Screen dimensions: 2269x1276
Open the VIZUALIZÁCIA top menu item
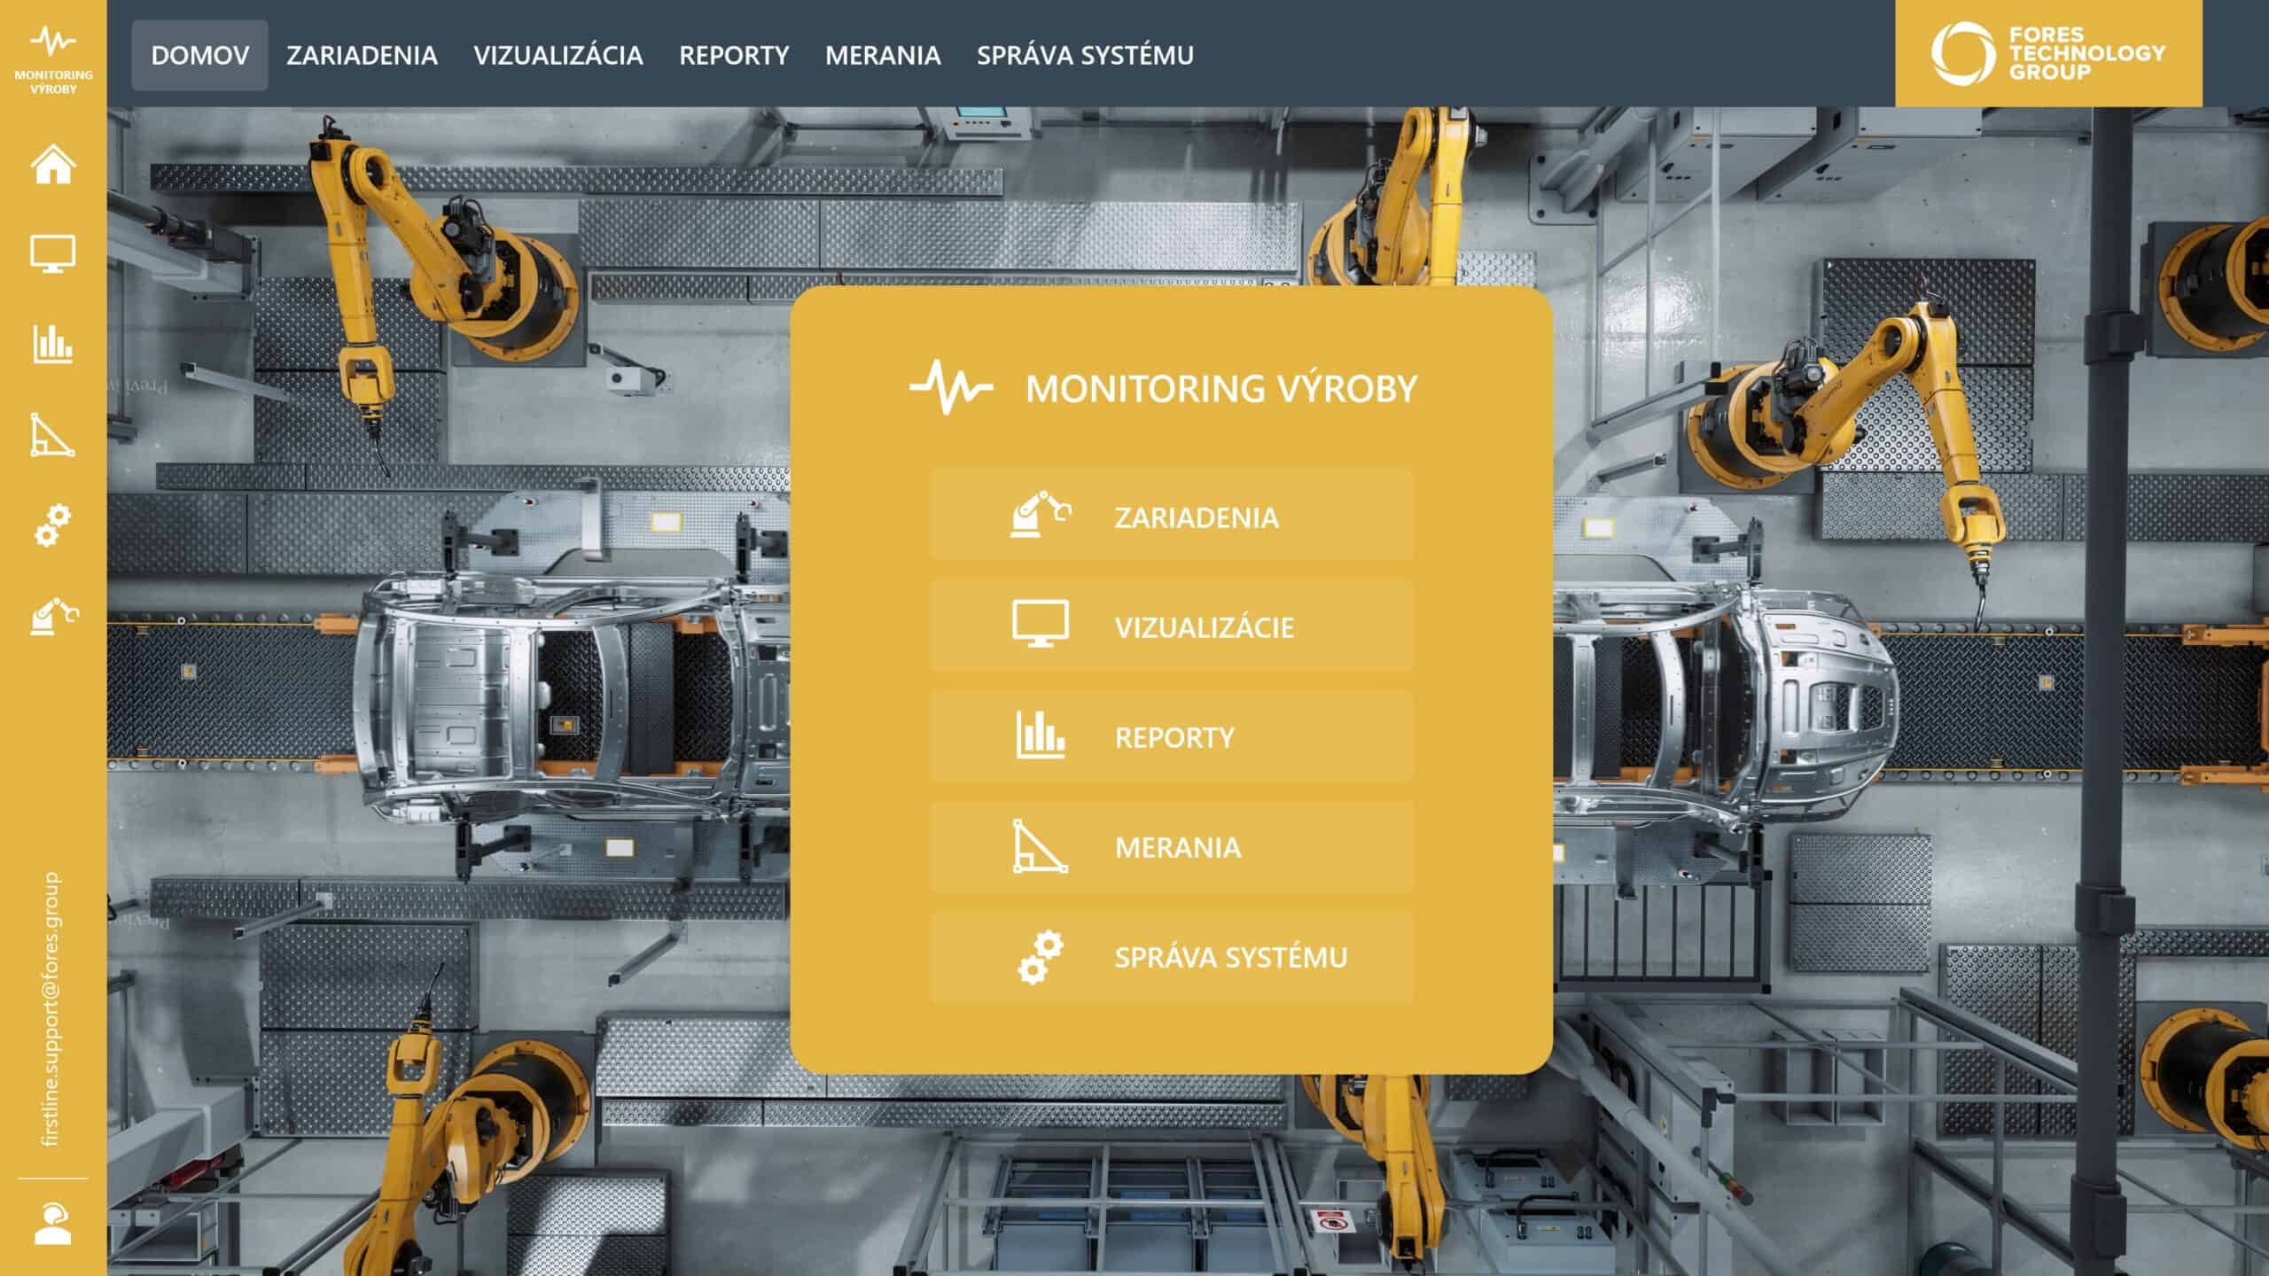coord(558,55)
